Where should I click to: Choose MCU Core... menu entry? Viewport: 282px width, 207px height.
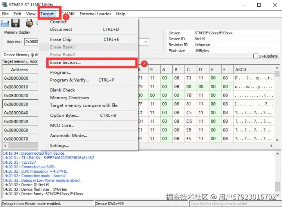(x=88, y=125)
